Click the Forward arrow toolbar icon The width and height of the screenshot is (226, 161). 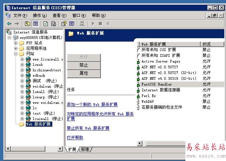tap(17, 24)
